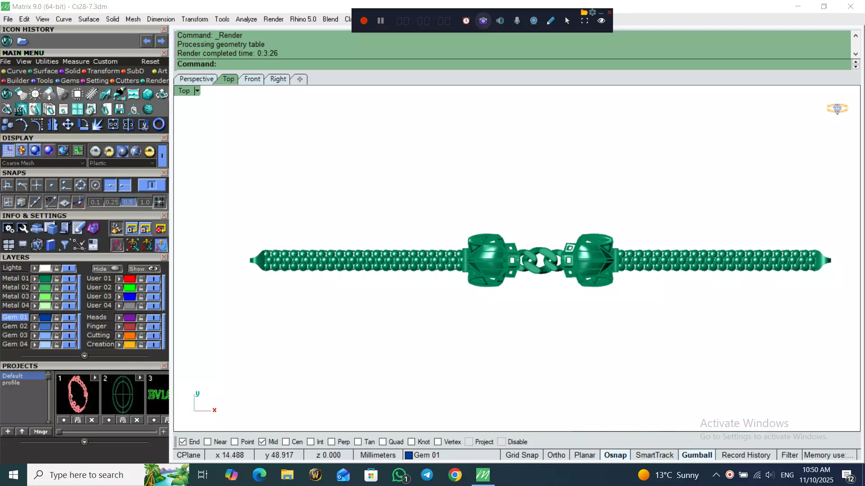The image size is (865, 486).
Task: Toggle Ortho in the status bar
Action: (556, 455)
